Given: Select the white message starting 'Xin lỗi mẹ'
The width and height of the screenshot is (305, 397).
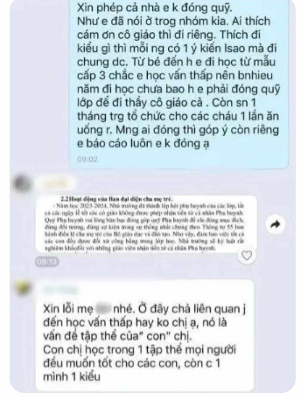Looking at the screenshot, I should pos(144,335).
